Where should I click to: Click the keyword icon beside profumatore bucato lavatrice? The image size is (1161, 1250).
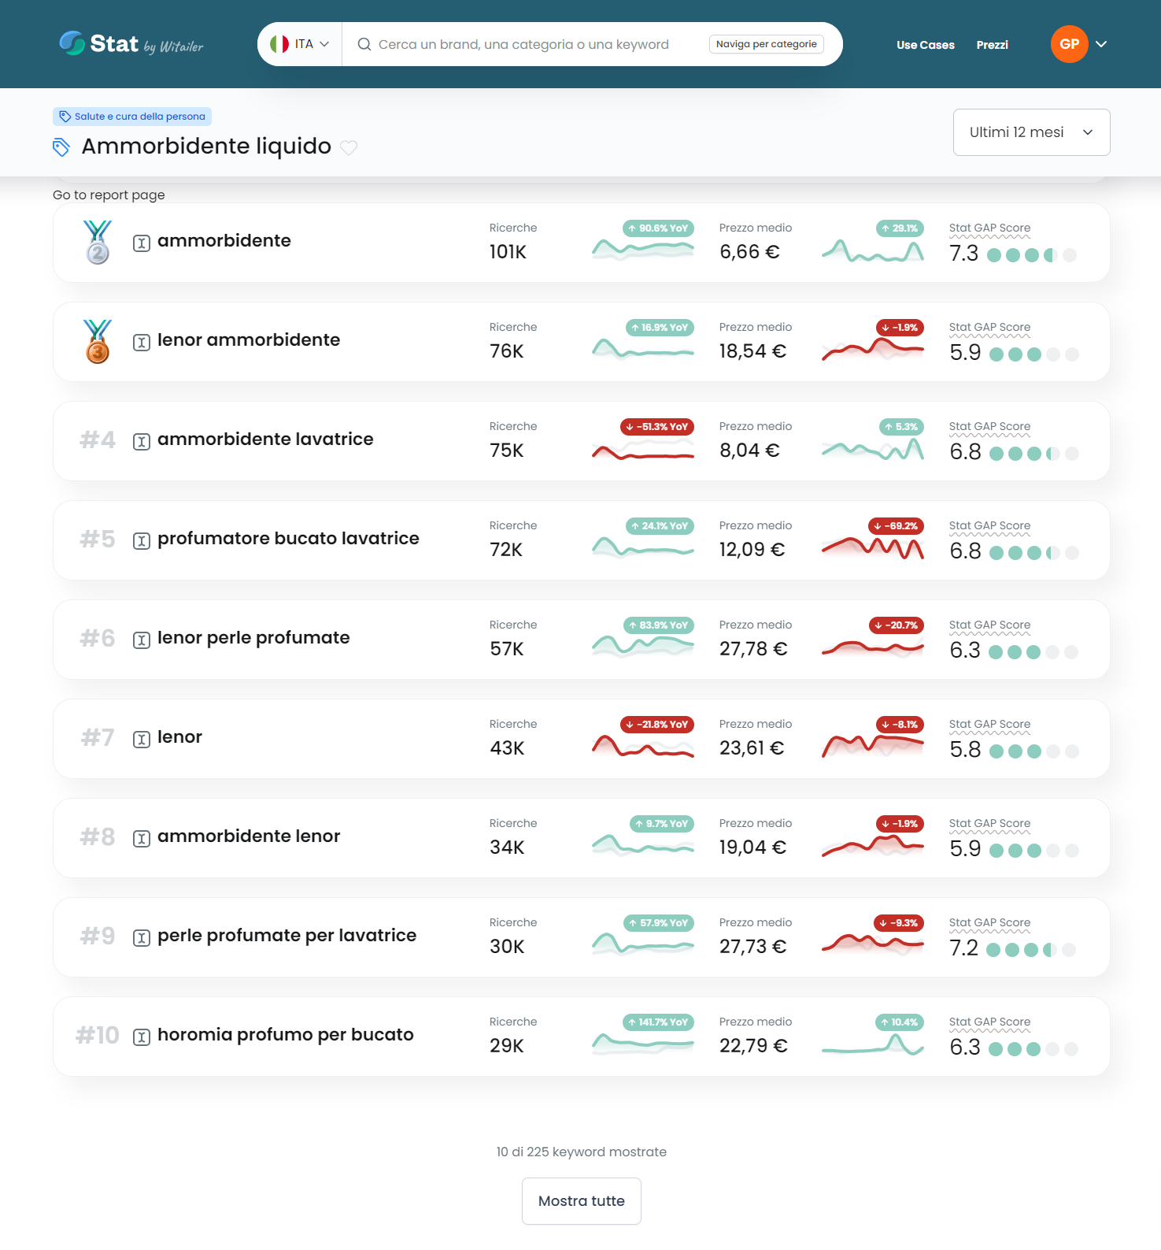coord(142,541)
